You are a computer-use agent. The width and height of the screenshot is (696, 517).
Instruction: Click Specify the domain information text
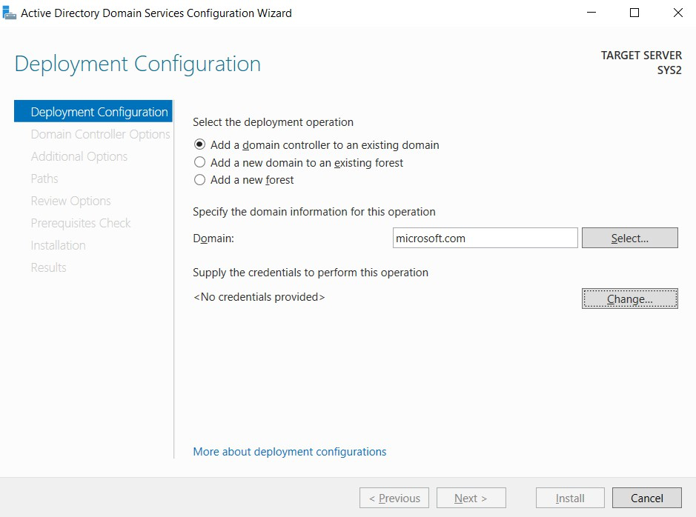click(x=314, y=212)
